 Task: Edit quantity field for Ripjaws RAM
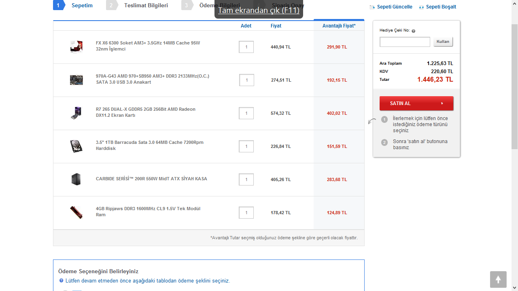tap(246, 213)
